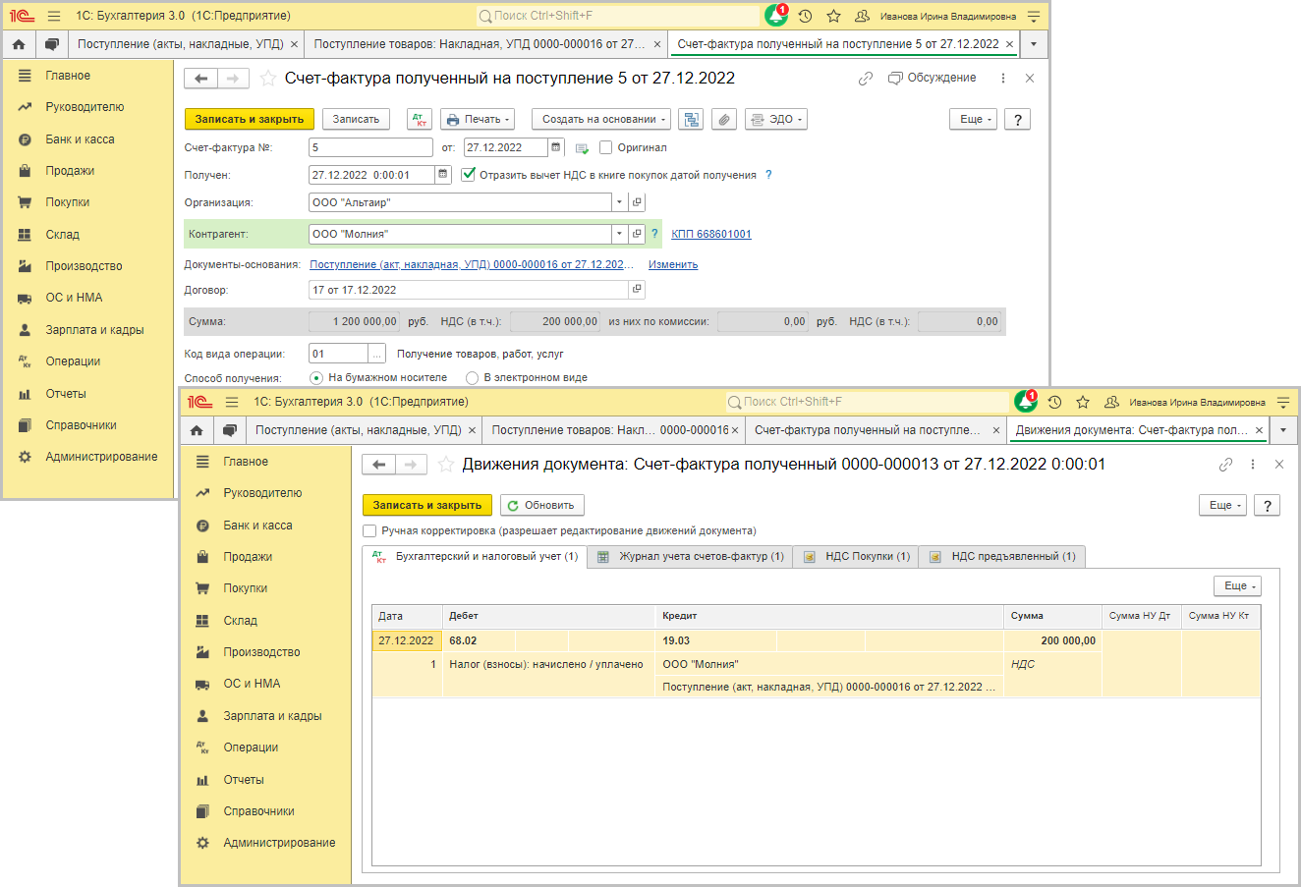Expand Печать dropdown button
The image size is (1301, 887).
pos(478,119)
